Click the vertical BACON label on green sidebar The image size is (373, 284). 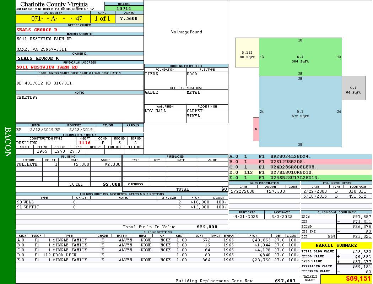pos(8,142)
